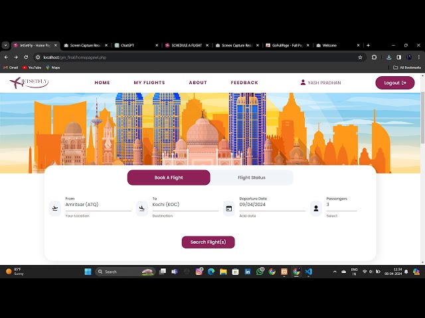Open Task View from taskbar
425x318 pixels.
point(163,272)
